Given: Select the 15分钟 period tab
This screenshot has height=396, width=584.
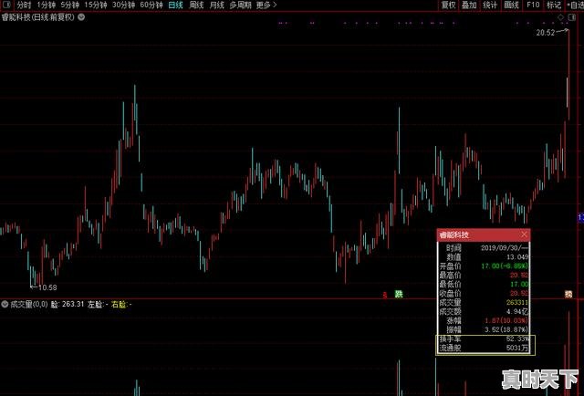Looking at the screenshot, I should (95, 5).
